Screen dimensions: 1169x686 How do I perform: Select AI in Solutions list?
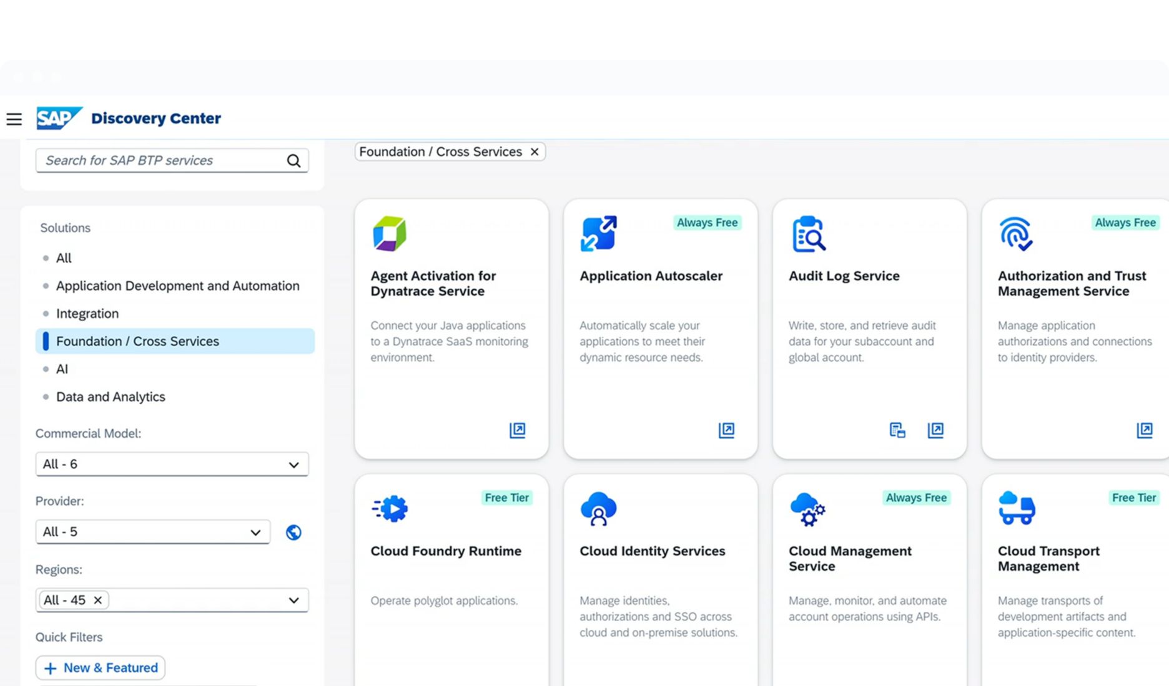(x=62, y=369)
